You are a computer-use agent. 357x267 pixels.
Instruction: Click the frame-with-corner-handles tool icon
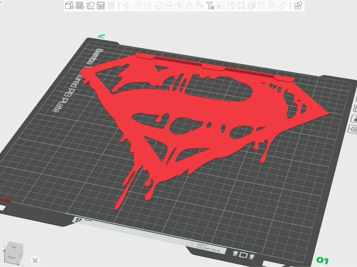(x=241, y=5)
